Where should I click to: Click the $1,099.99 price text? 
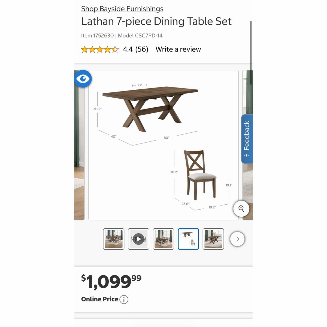[x=111, y=282]
